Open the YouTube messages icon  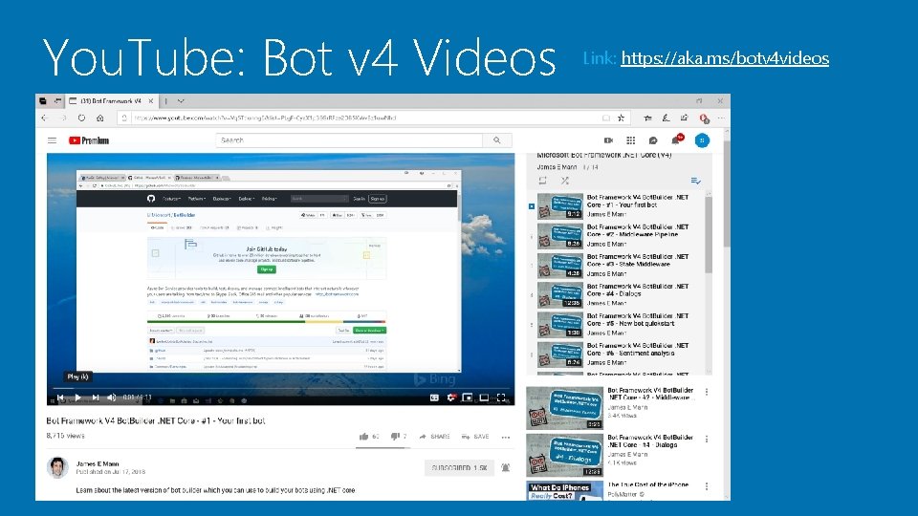click(x=653, y=140)
